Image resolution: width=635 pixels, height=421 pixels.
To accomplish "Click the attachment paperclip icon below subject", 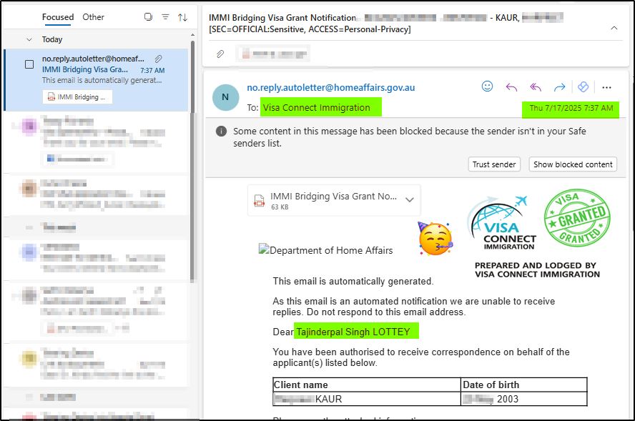I will tap(220, 54).
